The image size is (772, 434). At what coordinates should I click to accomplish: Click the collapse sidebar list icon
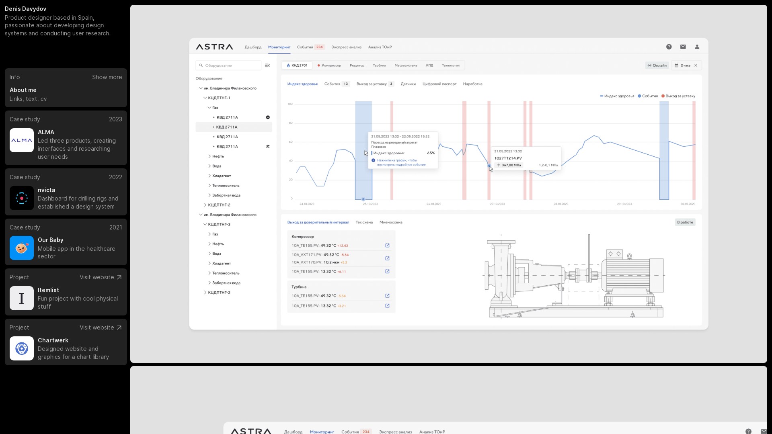tap(267, 66)
